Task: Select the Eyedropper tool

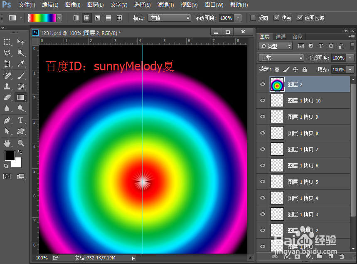Action: (x=21, y=64)
